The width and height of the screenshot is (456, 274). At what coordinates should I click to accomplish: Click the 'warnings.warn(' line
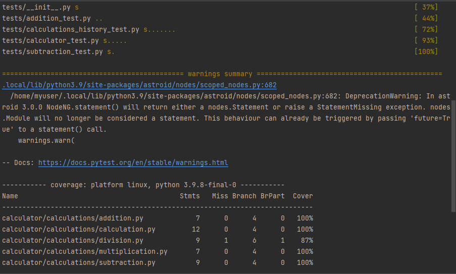click(x=46, y=140)
